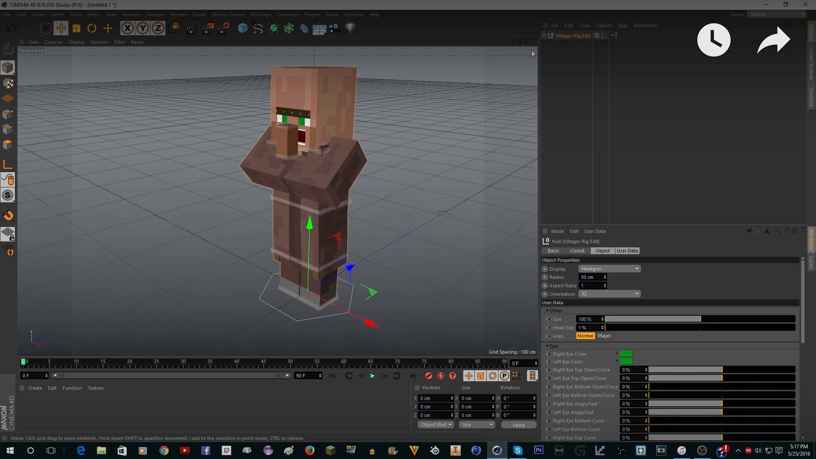This screenshot has height=459, width=816.
Task: Click the Right Eye Color green swatch
Action: click(626, 354)
